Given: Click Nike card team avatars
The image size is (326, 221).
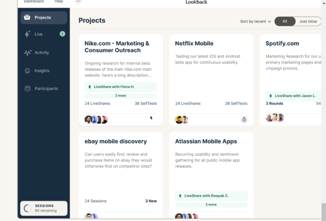Looking at the screenshot, I should click(96, 120).
